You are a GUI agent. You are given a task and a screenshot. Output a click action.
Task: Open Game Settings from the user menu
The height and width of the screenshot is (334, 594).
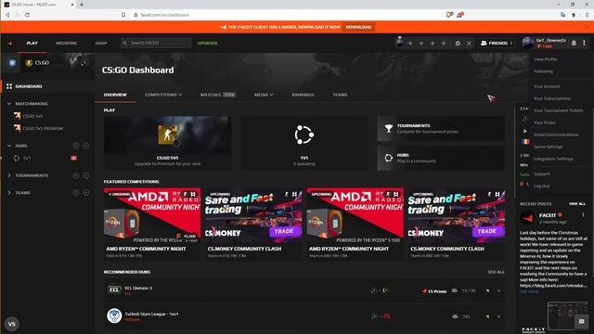(x=549, y=147)
